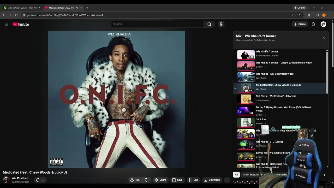Download the Medicated video
334x188 pixels.
pos(212,180)
